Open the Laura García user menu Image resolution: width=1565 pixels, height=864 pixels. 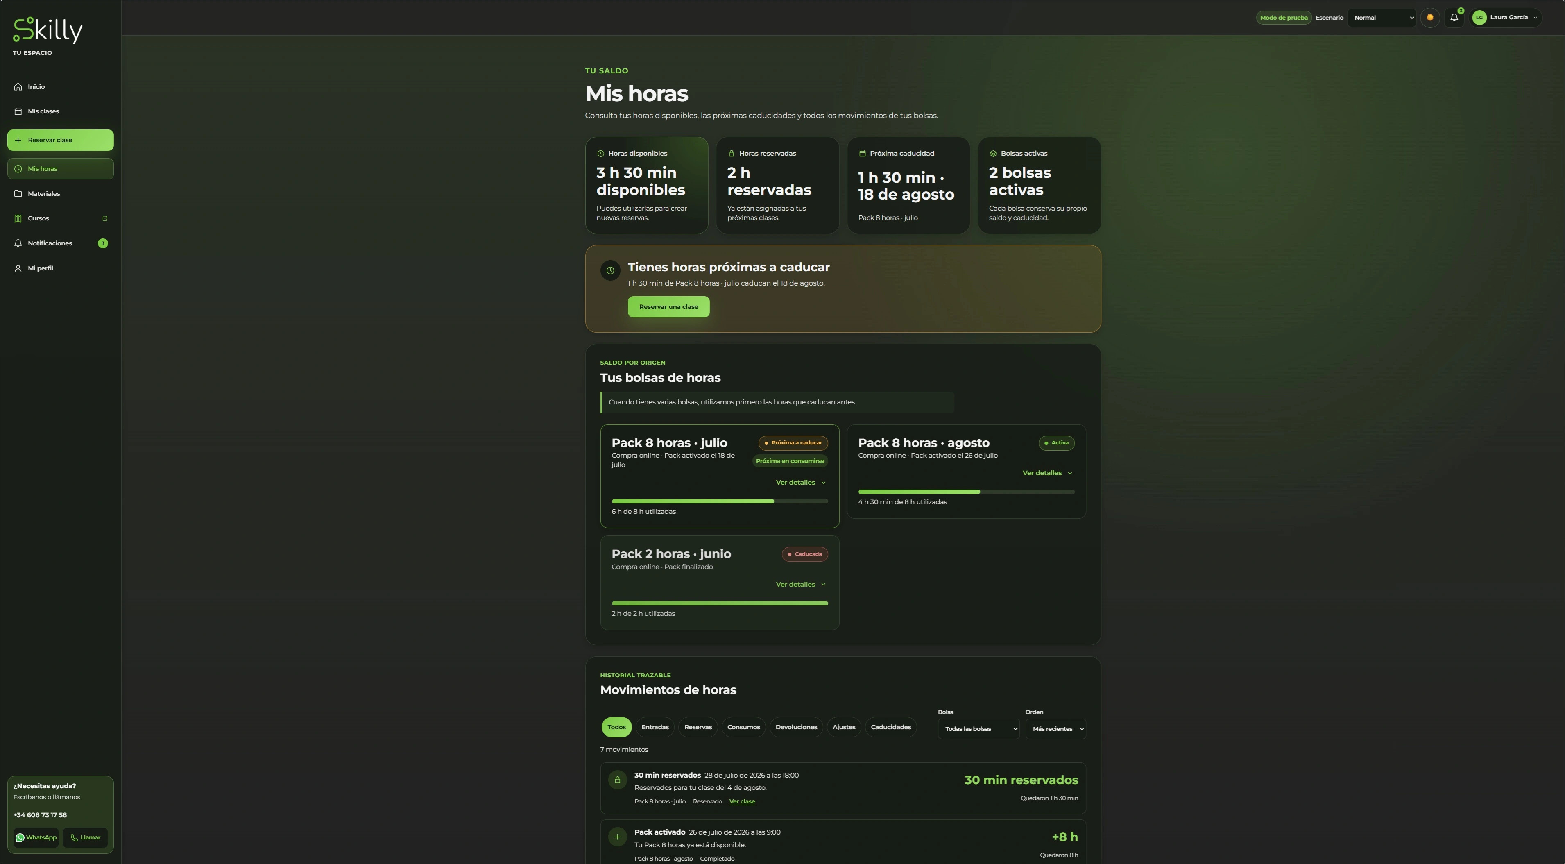click(x=1506, y=18)
